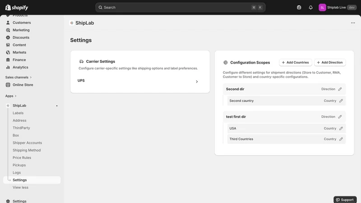Open the Pickups page

coord(19,165)
